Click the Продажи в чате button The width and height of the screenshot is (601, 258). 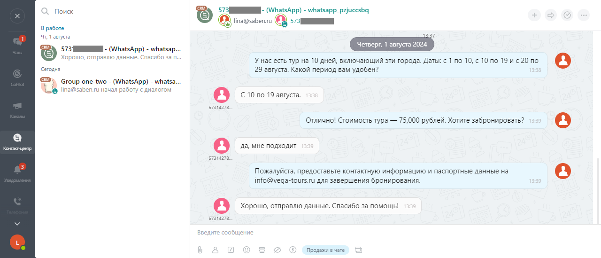[325, 250]
